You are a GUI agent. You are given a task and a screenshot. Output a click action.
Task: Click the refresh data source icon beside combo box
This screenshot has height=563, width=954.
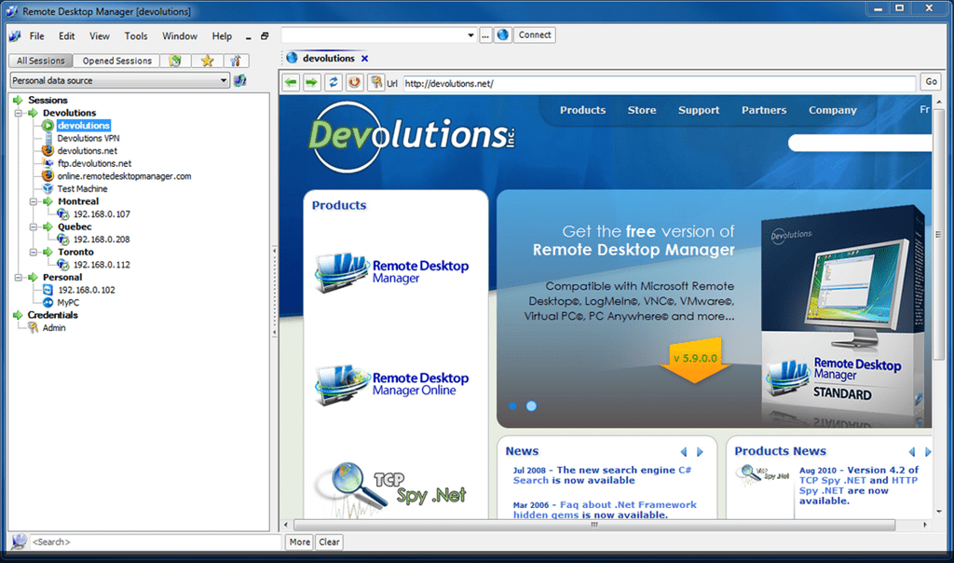click(240, 79)
